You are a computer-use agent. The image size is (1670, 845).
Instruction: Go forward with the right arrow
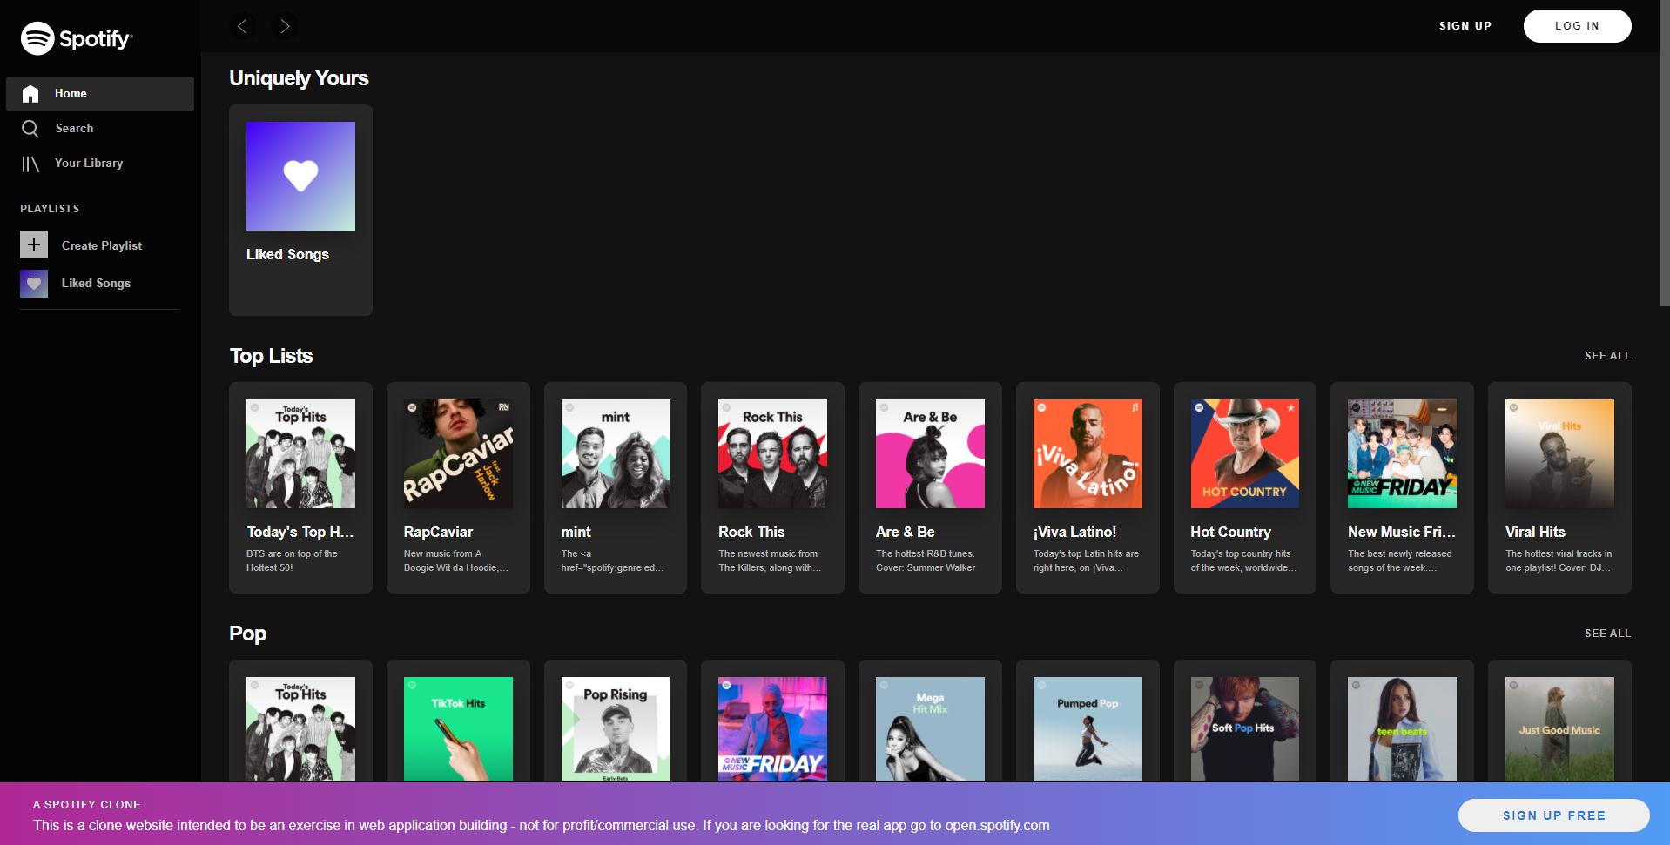[x=285, y=26]
